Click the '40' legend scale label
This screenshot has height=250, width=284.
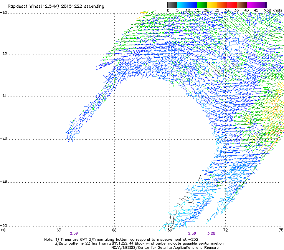click(x=246, y=10)
